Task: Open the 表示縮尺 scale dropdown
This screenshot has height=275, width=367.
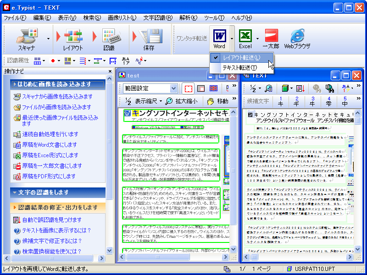Action: pyautogui.click(x=161, y=101)
